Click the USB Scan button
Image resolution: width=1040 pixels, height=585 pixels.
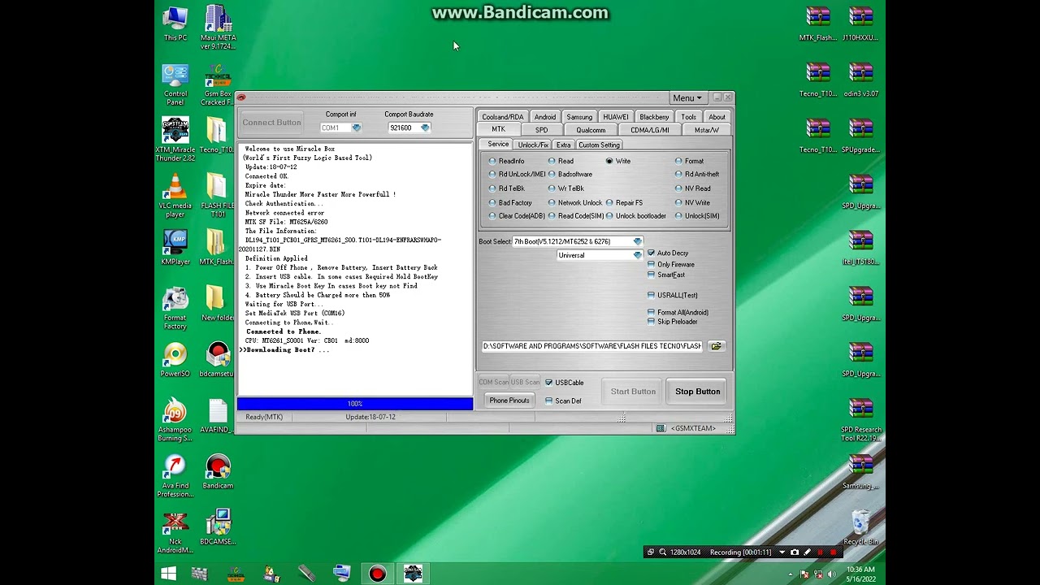525,383
